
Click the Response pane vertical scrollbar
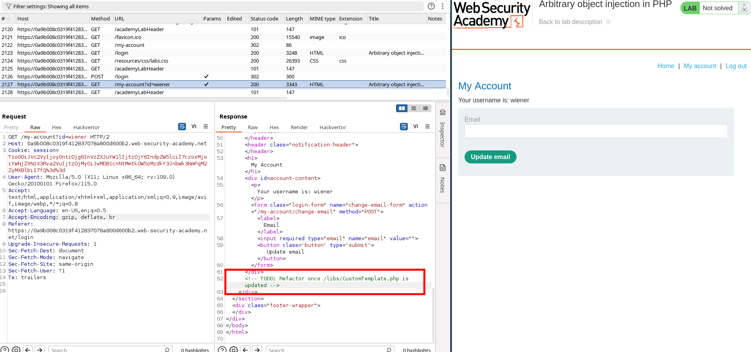point(433,314)
